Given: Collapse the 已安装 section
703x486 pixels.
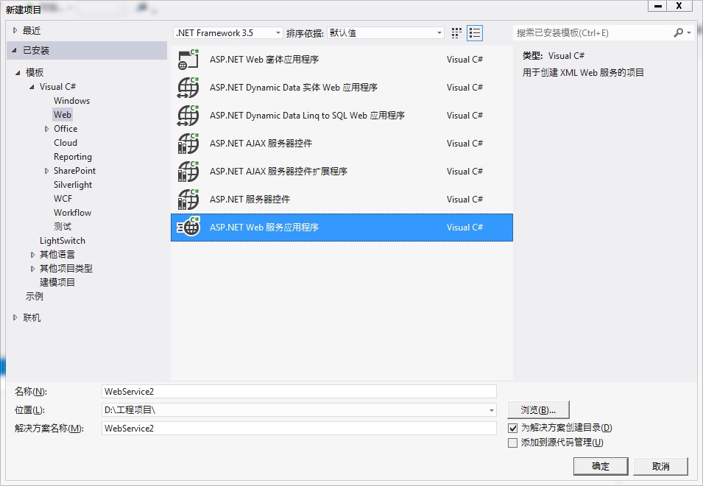Looking at the screenshot, I should point(14,50).
